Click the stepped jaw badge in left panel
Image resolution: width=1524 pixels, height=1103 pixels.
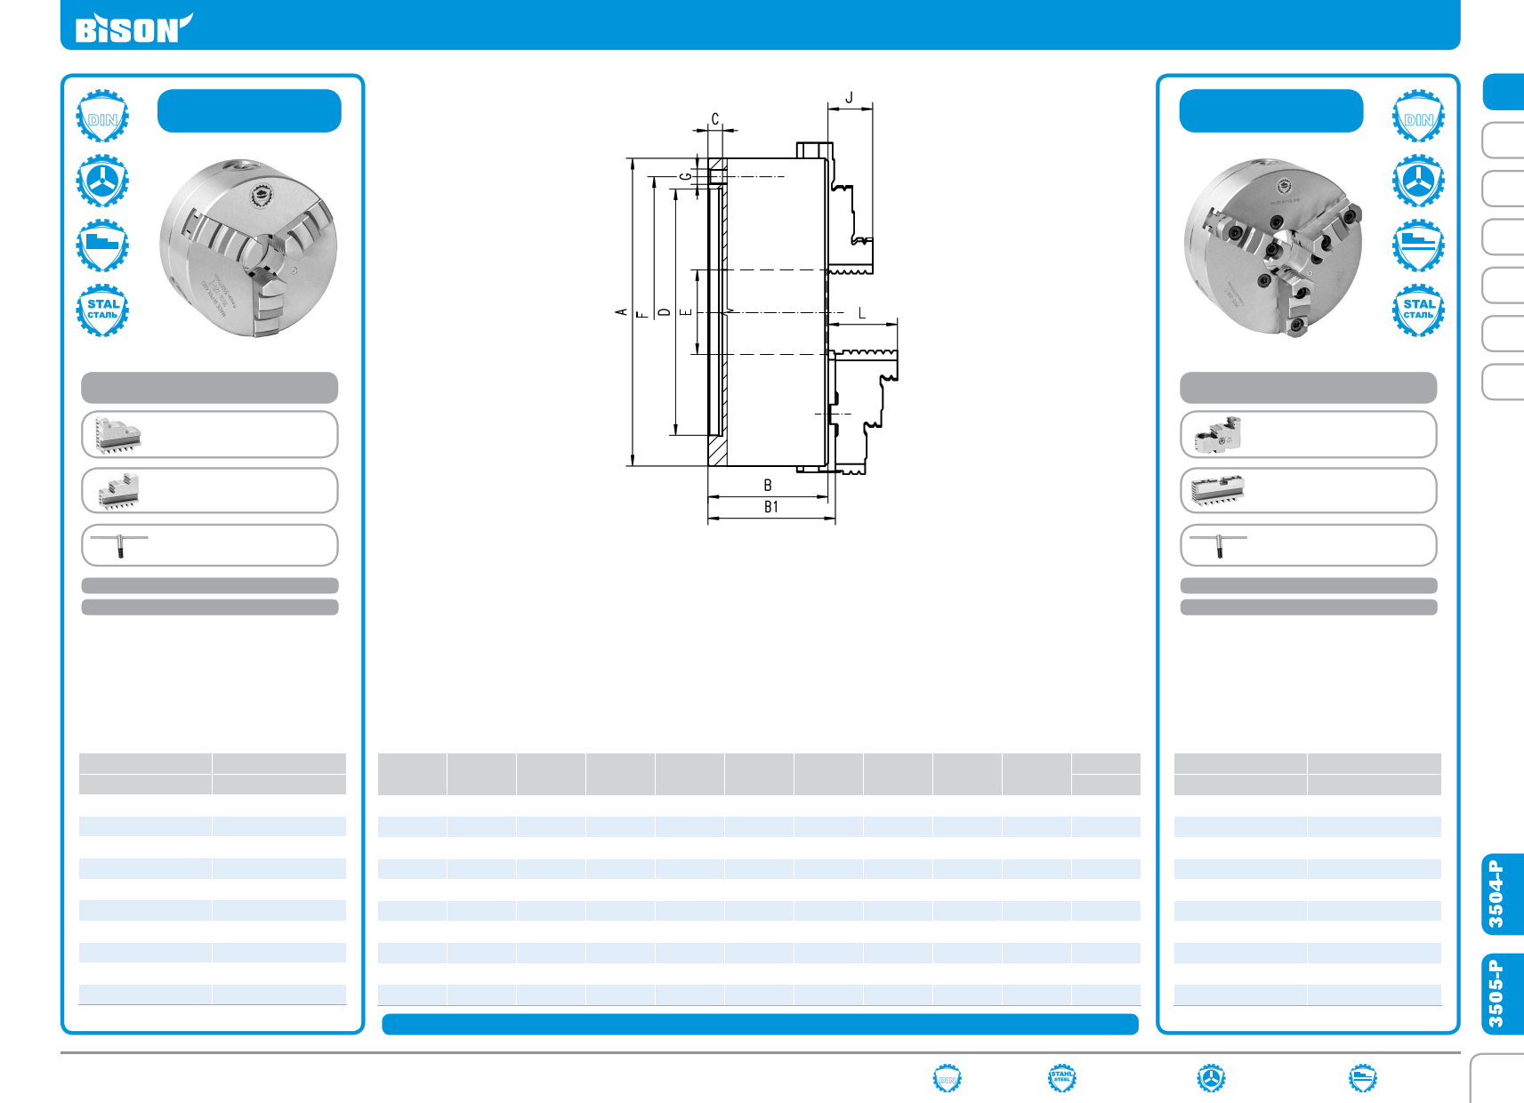[102, 246]
